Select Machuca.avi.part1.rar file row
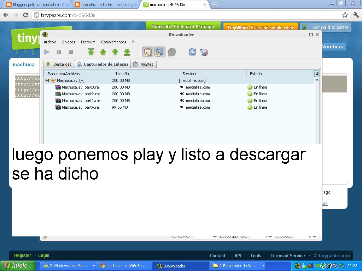The width and height of the screenshot is (362, 271). 179,101
